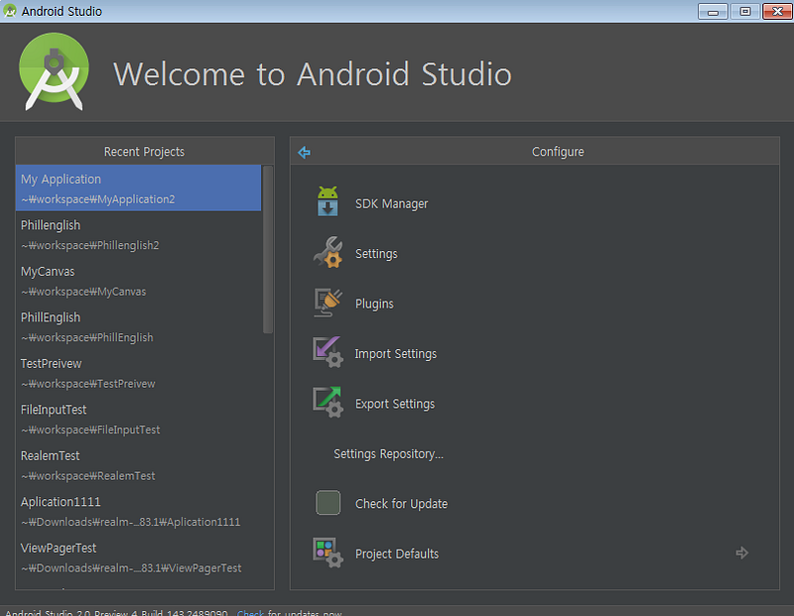
Task: Click the Recent Projects scrollbar thumb
Action: coord(268,250)
